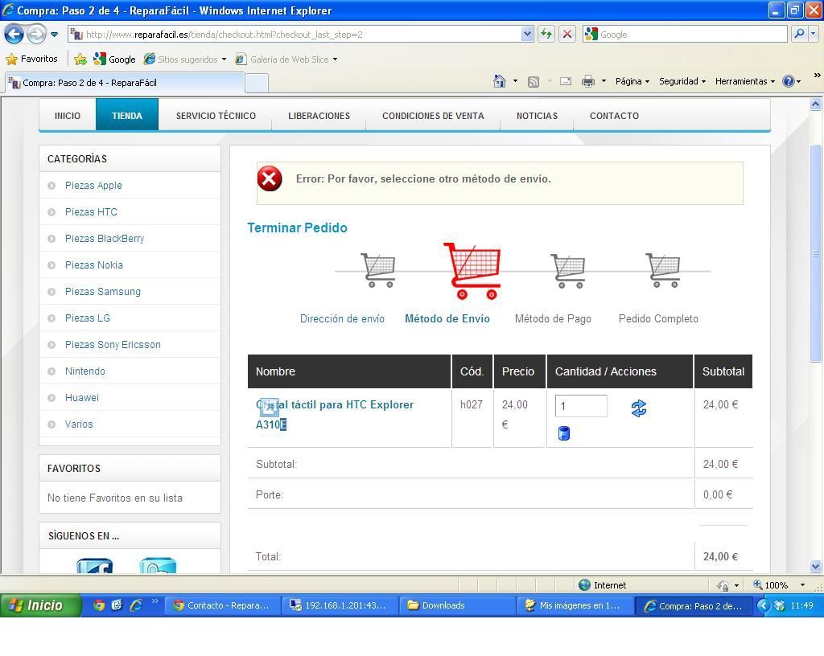This screenshot has height=656, width=824.
Task: Open Cristal táctil para HTC Explorer product link
Action: [335, 415]
